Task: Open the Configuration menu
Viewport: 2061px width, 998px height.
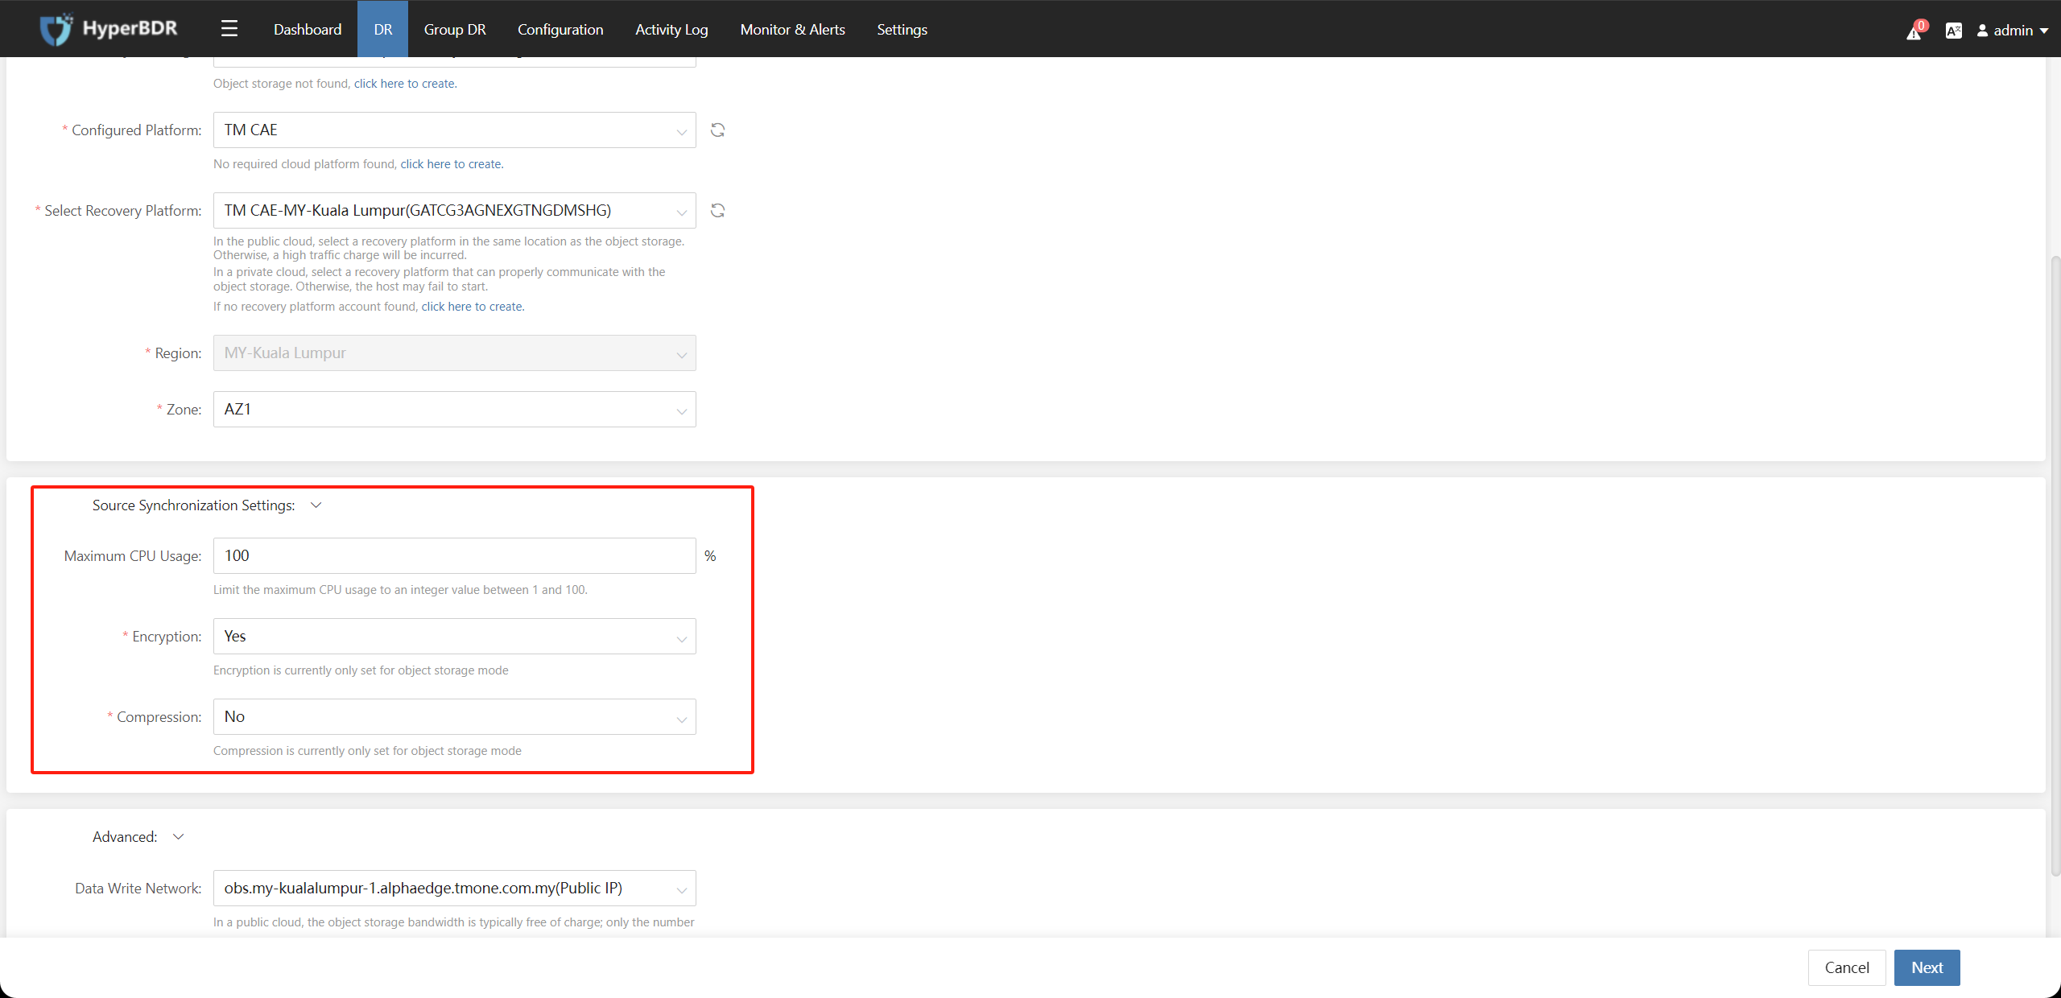Action: click(x=560, y=29)
